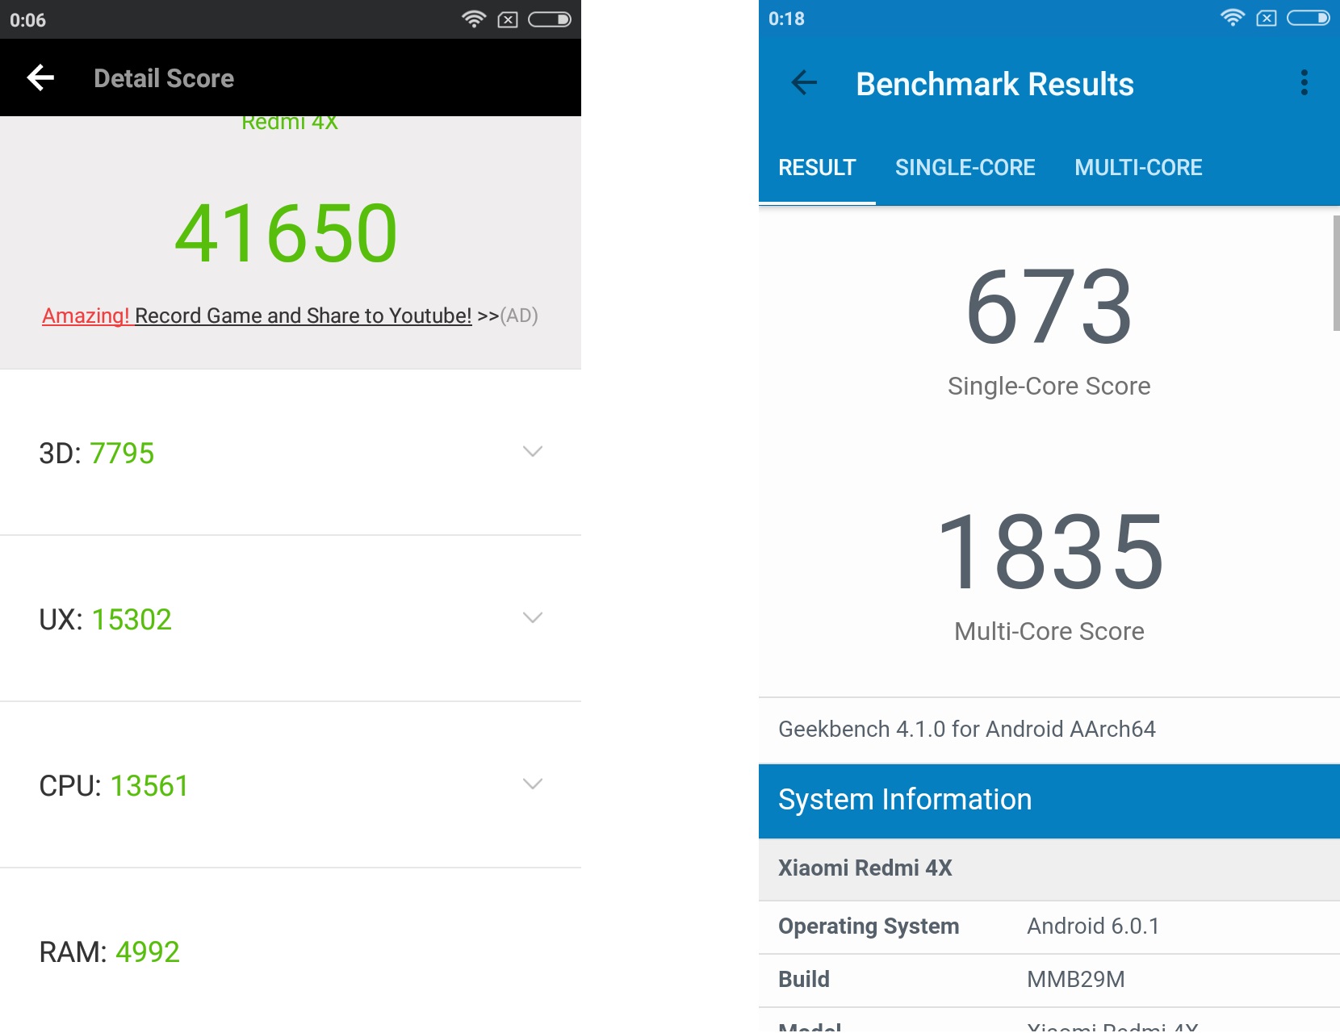Open the three-dot overflow menu in Geekbench
Viewport: 1340px width, 1033px height.
pos(1304,82)
